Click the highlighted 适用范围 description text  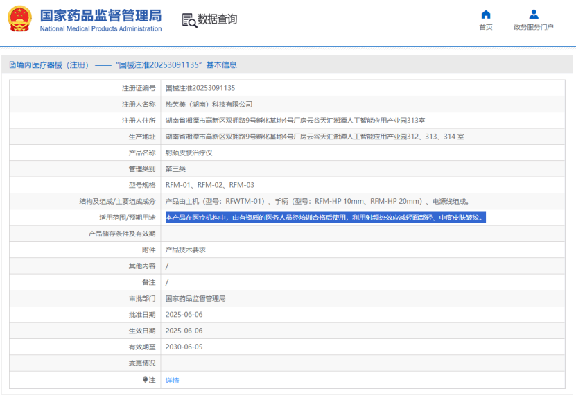click(x=326, y=218)
